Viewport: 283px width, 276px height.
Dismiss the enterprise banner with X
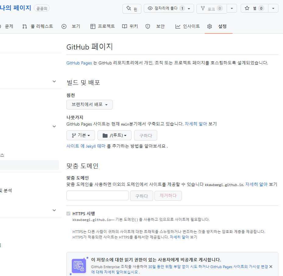[x=271, y=267]
